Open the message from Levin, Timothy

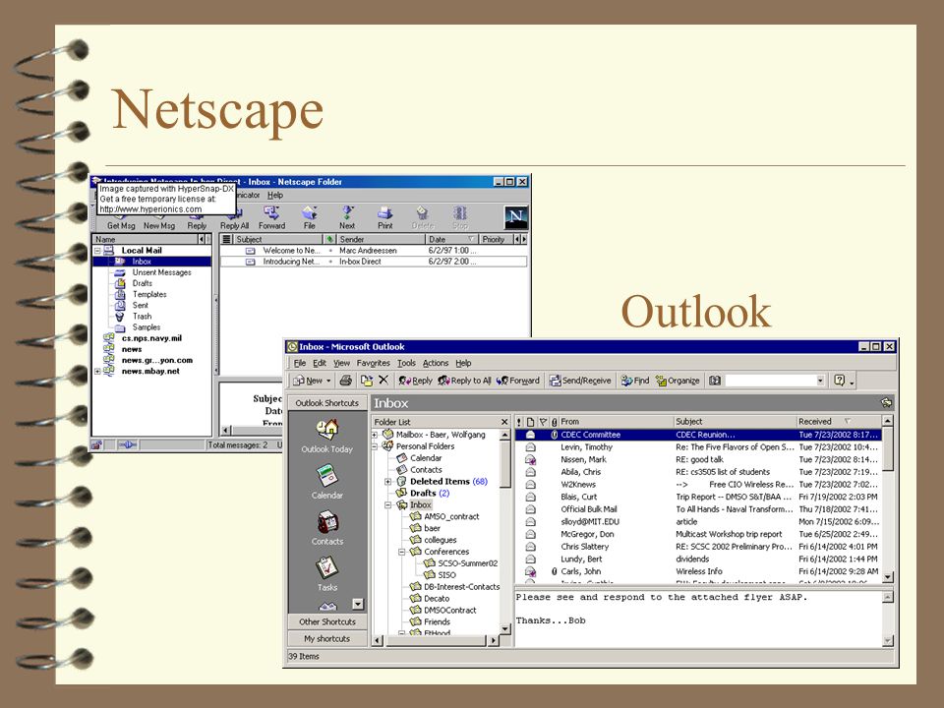pyautogui.click(x=698, y=446)
